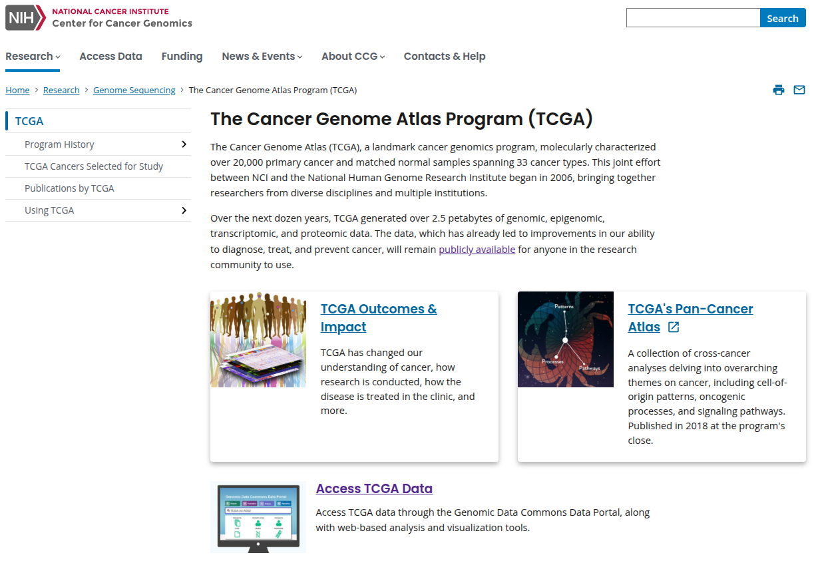814x561 pixels.
Task: Open Using TCGA sidebar item
Action: click(x=49, y=210)
